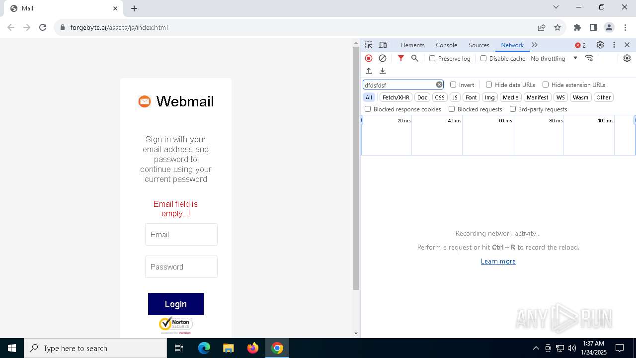The height and width of the screenshot is (358, 636).
Task: Open Network panel settings gear
Action: pos(627,58)
